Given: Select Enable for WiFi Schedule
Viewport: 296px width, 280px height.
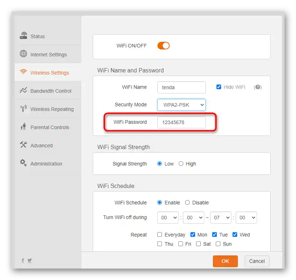Looking at the screenshot, I should tap(159, 202).
